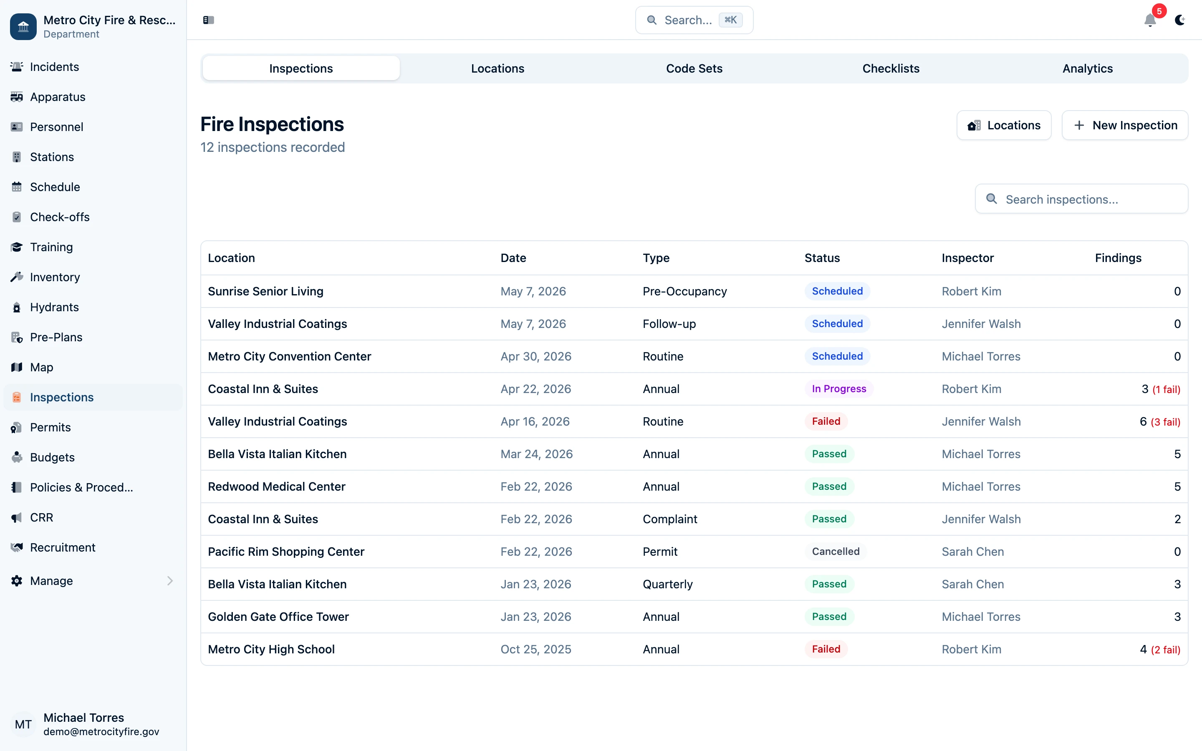This screenshot has height=751, width=1202.
Task: Expand the Manage section chevron
Action: 170,581
